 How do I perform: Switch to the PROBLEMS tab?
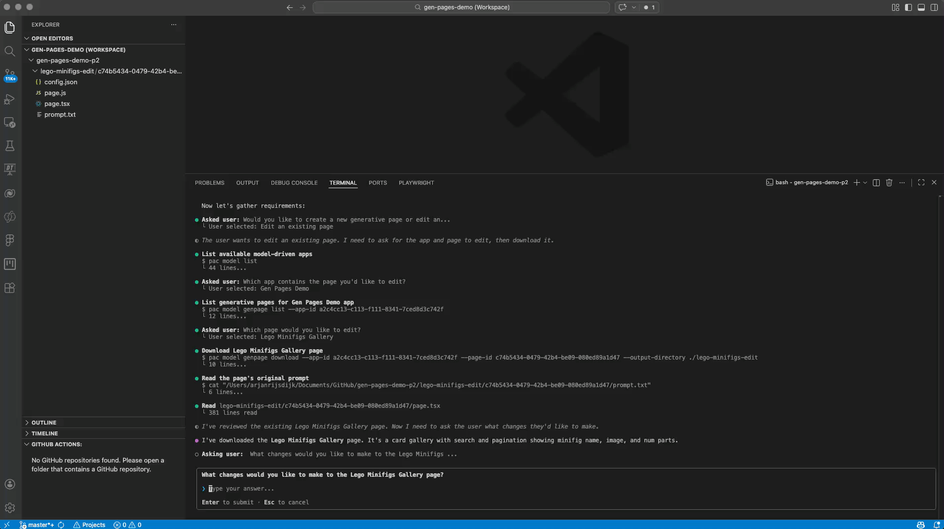[x=209, y=183]
